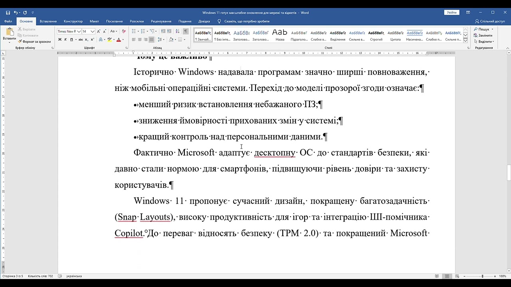Toggle bold Ж formatting
Screen dimensions: 511x287
tap(60, 39)
